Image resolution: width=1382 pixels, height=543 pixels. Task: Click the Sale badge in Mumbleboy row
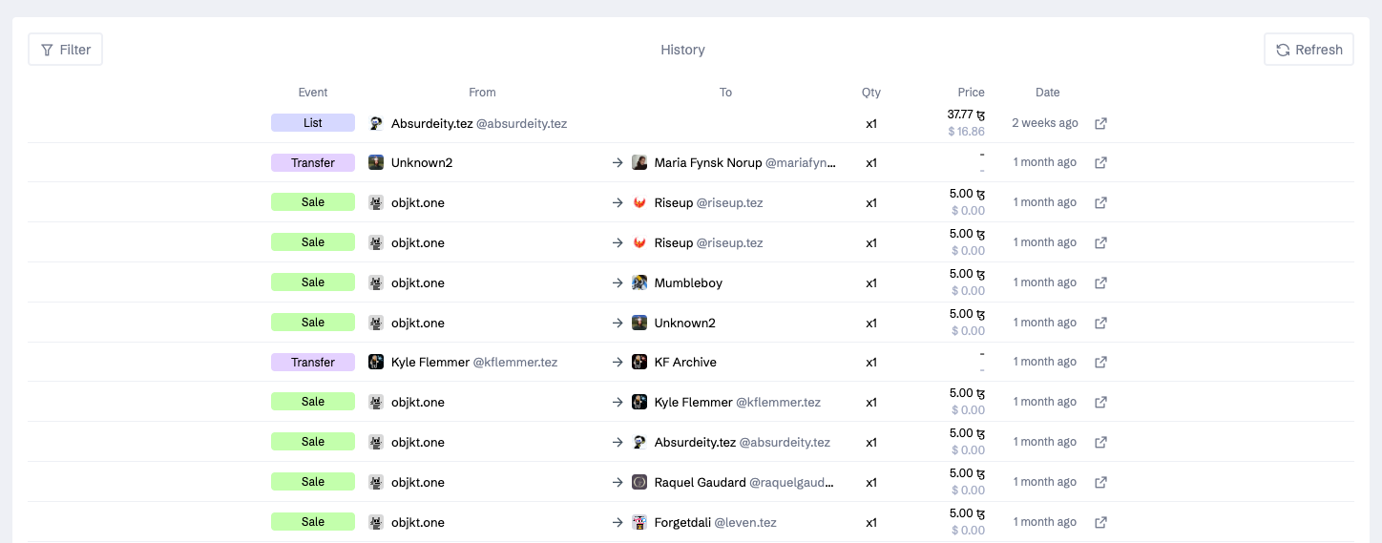[313, 282]
